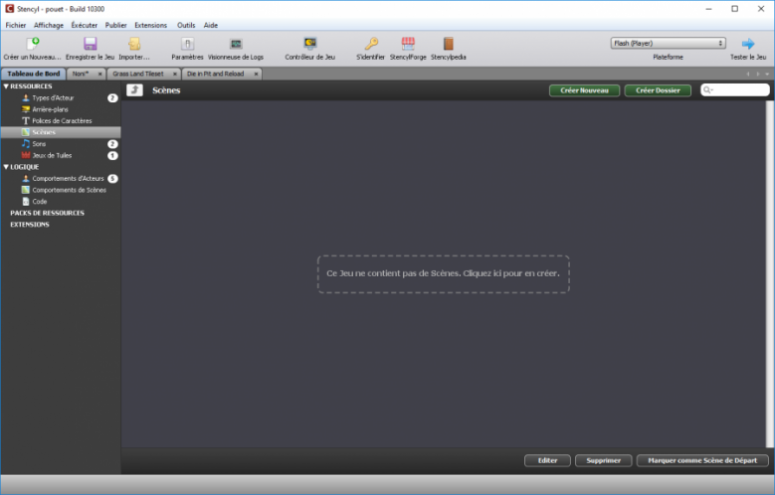Viewport: 775px width, 495px height.
Task: Collapse the RESSOURCES section
Action: point(6,86)
